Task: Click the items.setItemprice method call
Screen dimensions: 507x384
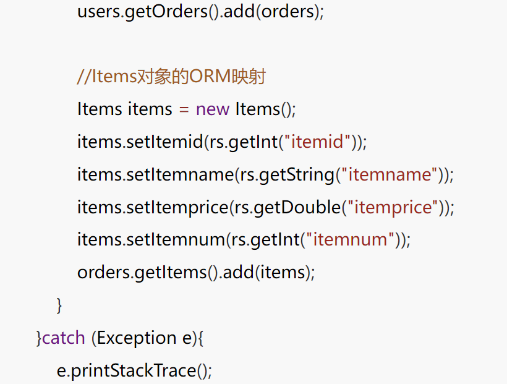Action: [x=153, y=207]
